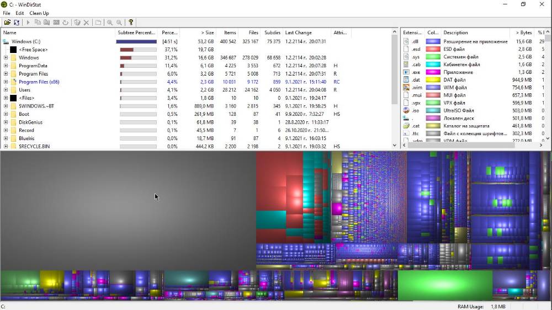Image resolution: width=552 pixels, height=310 pixels.
Task: Expand the Windows folder tree node
Action: [x=6, y=58]
